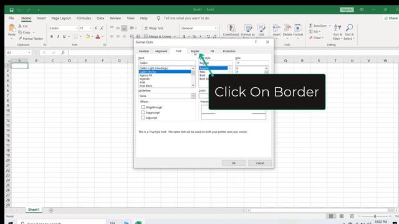This screenshot has width=399, height=224.
Task: Expand the Name Box dropdown arrow
Action: (x=29, y=52)
